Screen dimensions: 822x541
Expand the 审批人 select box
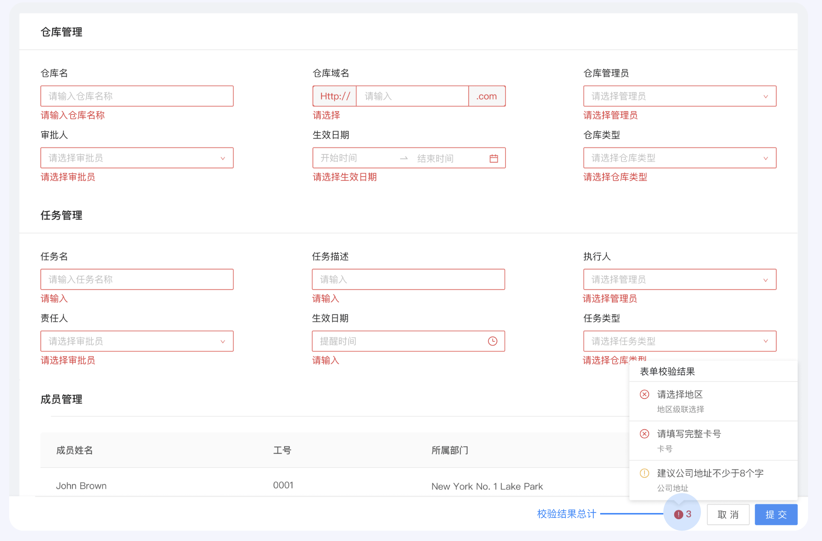(x=137, y=158)
